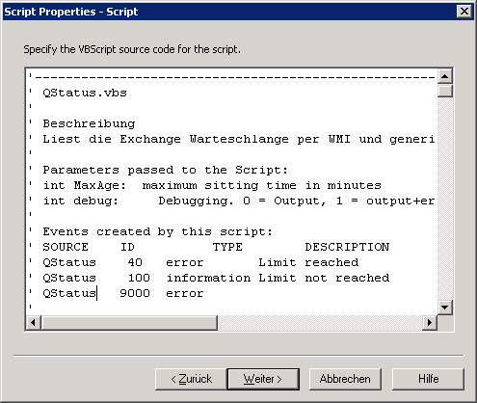This screenshot has height=403, width=477.
Task: Close the Script Properties dialog
Action: [x=464, y=12]
